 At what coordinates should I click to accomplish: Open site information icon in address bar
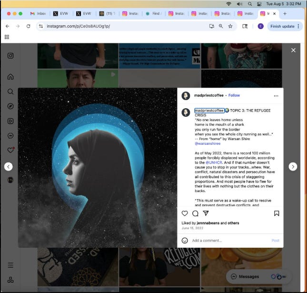(41, 26)
